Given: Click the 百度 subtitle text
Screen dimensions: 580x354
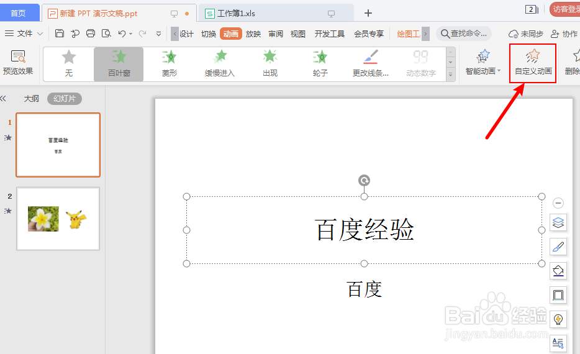Looking at the screenshot, I should pyautogui.click(x=365, y=289).
